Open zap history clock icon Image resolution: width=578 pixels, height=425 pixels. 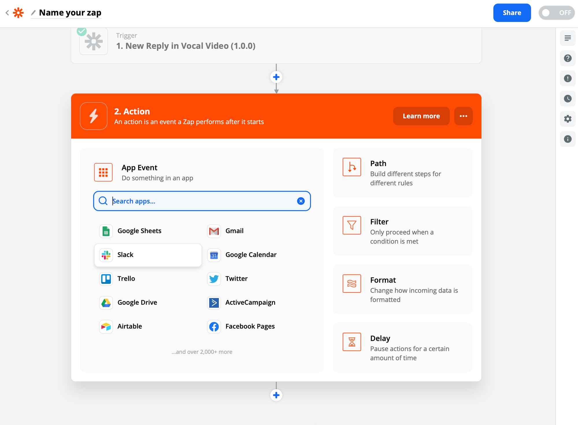point(568,99)
